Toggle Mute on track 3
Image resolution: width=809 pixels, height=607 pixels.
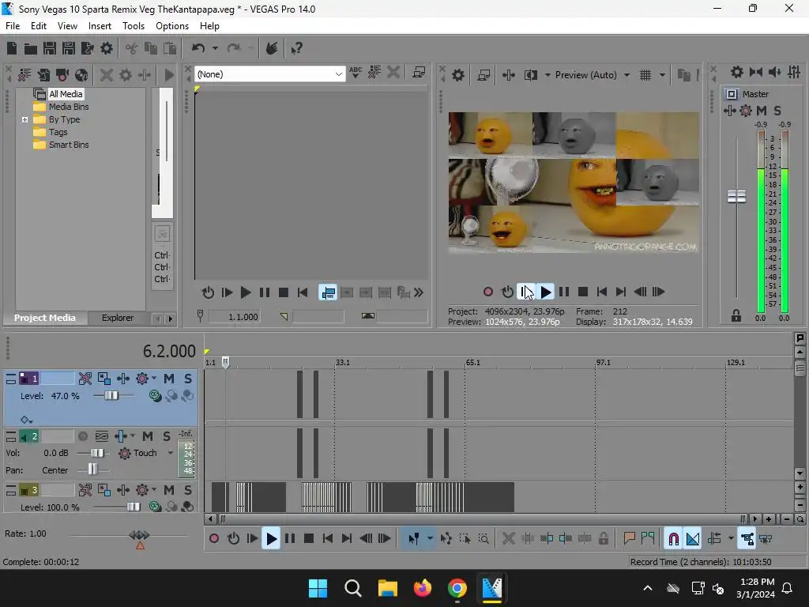pos(169,490)
